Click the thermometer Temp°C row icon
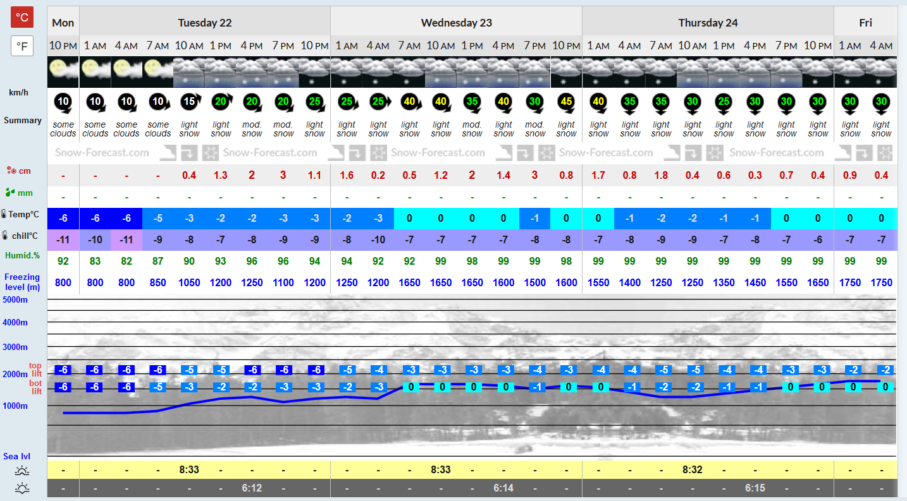Viewport: 907px width, 501px height. click(x=4, y=214)
